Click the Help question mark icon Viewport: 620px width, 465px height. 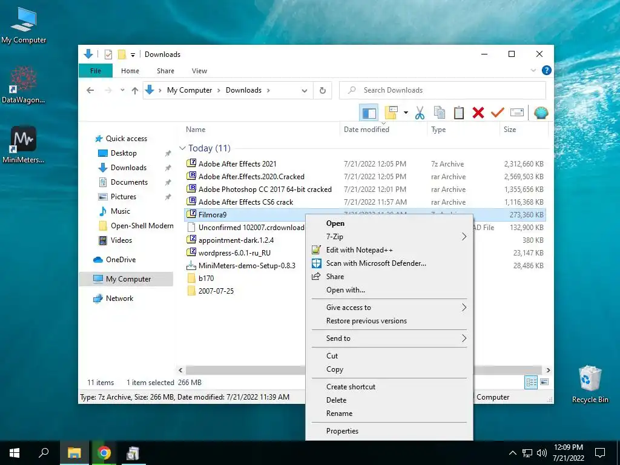click(547, 70)
